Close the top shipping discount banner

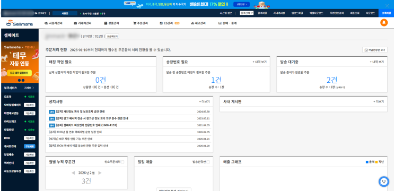pos(387,6)
